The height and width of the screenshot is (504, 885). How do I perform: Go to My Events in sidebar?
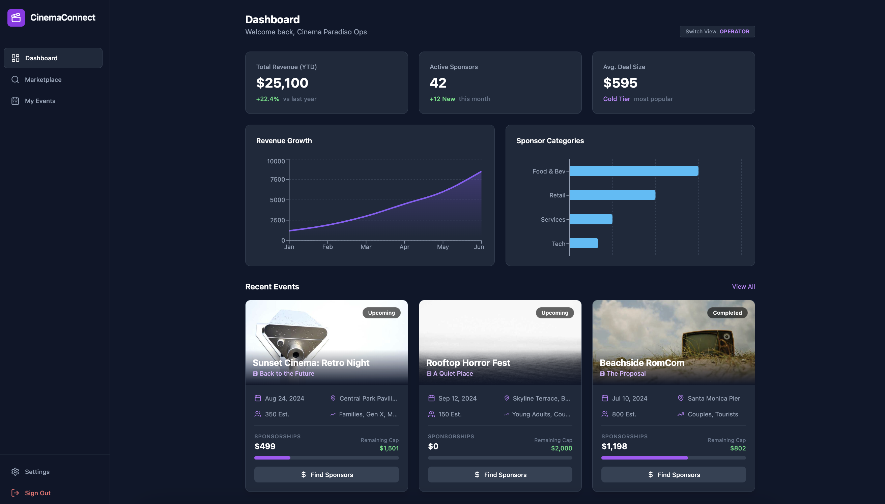click(40, 101)
